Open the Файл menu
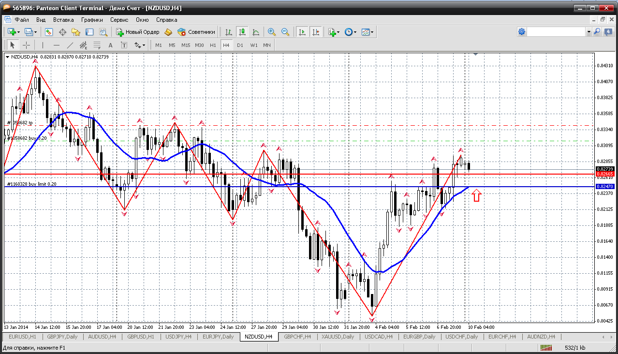Image resolution: width=618 pixels, height=354 pixels. coord(22,20)
